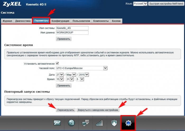The width and height of the screenshot is (185, 131).
Task: Switch to the Конфигурация tab
Action: point(61,21)
